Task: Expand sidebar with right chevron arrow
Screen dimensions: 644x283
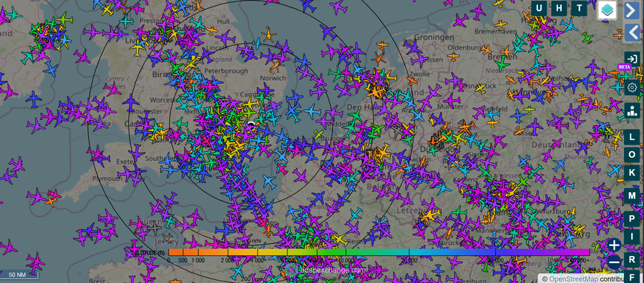Action: [x=632, y=11]
